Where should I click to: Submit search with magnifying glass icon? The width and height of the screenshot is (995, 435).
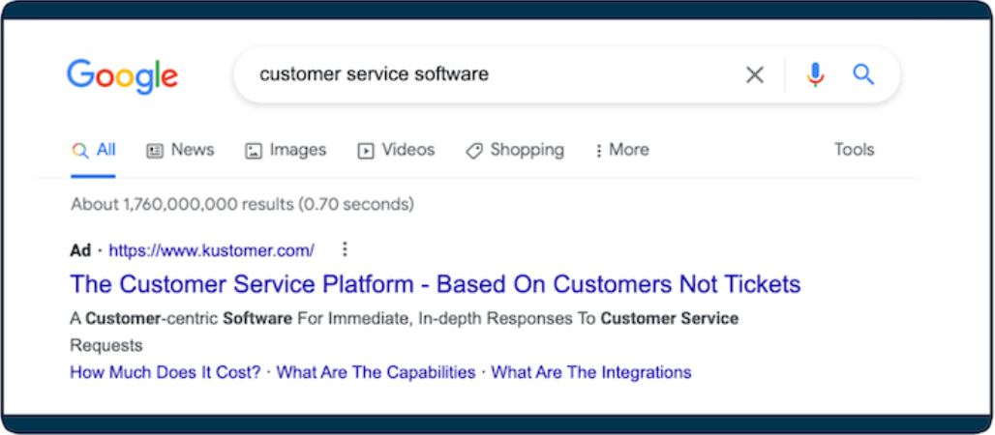[x=863, y=74]
